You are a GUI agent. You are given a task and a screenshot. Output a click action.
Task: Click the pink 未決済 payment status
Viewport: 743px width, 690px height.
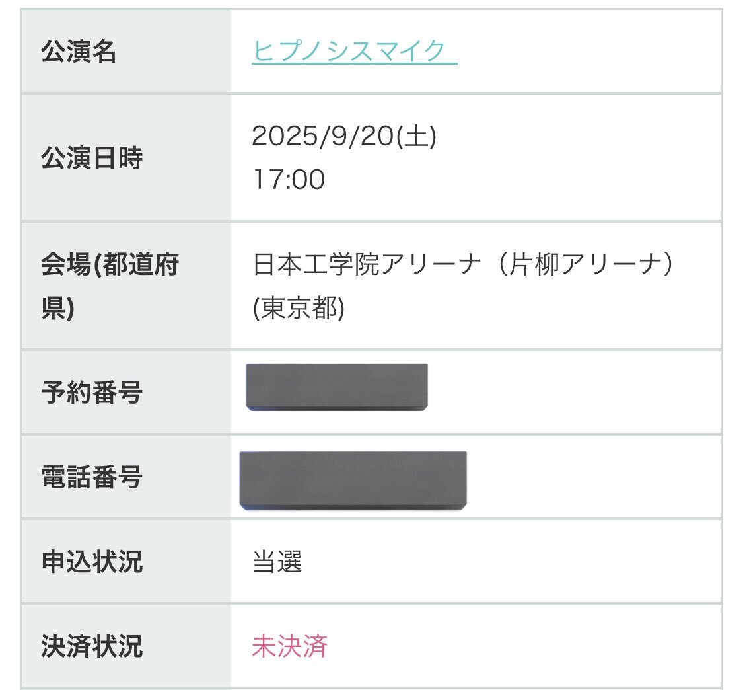click(x=289, y=646)
